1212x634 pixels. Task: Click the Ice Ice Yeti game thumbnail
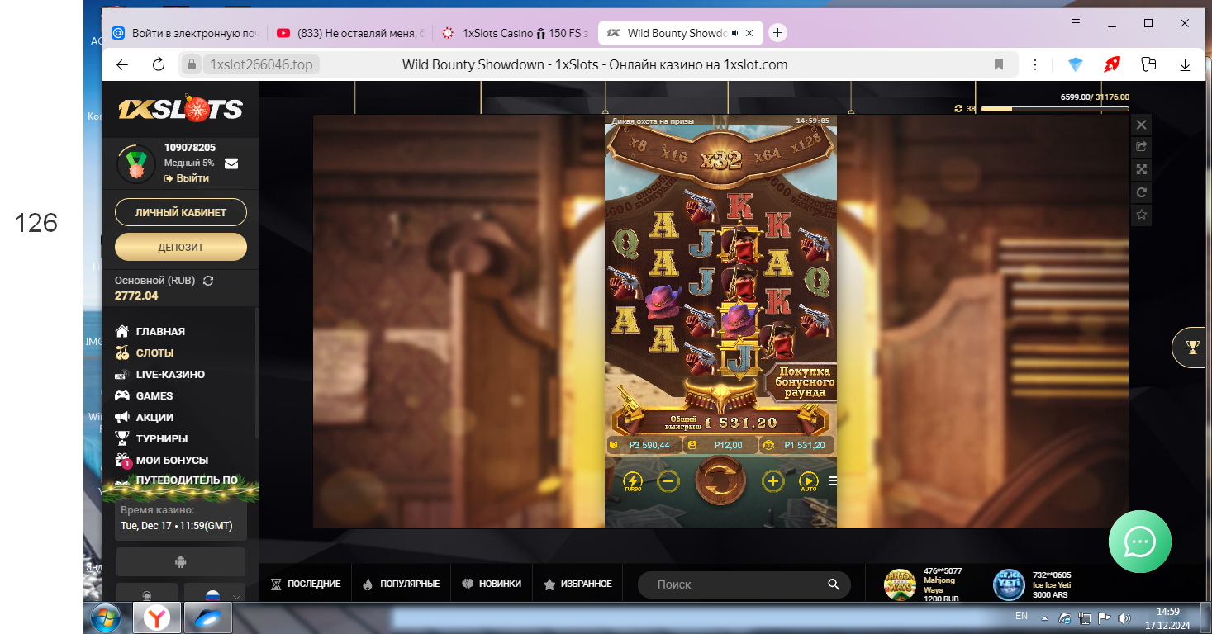point(1009,584)
